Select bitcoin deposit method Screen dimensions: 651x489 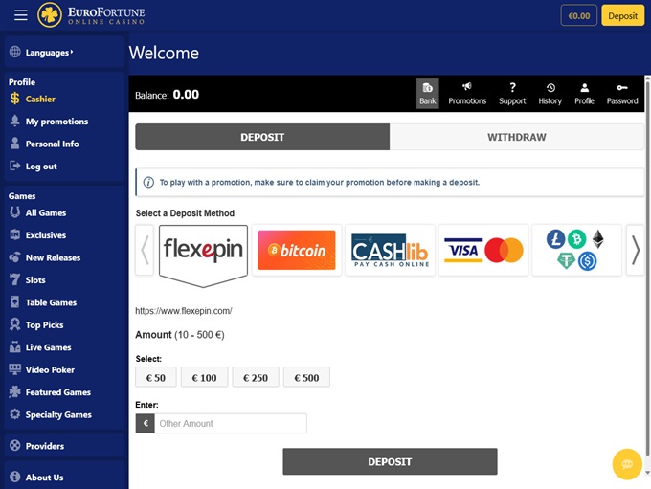pyautogui.click(x=297, y=250)
